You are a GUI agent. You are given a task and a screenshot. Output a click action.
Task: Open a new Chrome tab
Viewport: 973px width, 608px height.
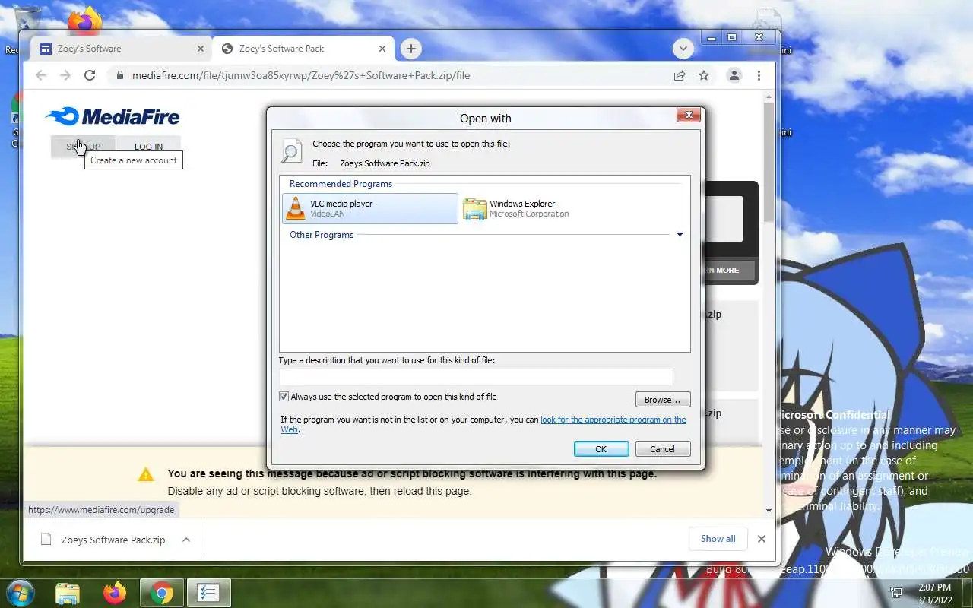(410, 49)
